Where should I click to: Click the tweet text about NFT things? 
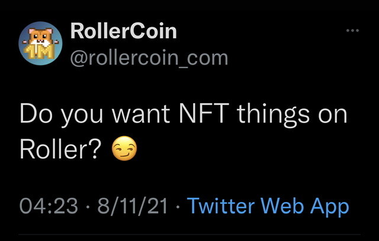coord(183,131)
